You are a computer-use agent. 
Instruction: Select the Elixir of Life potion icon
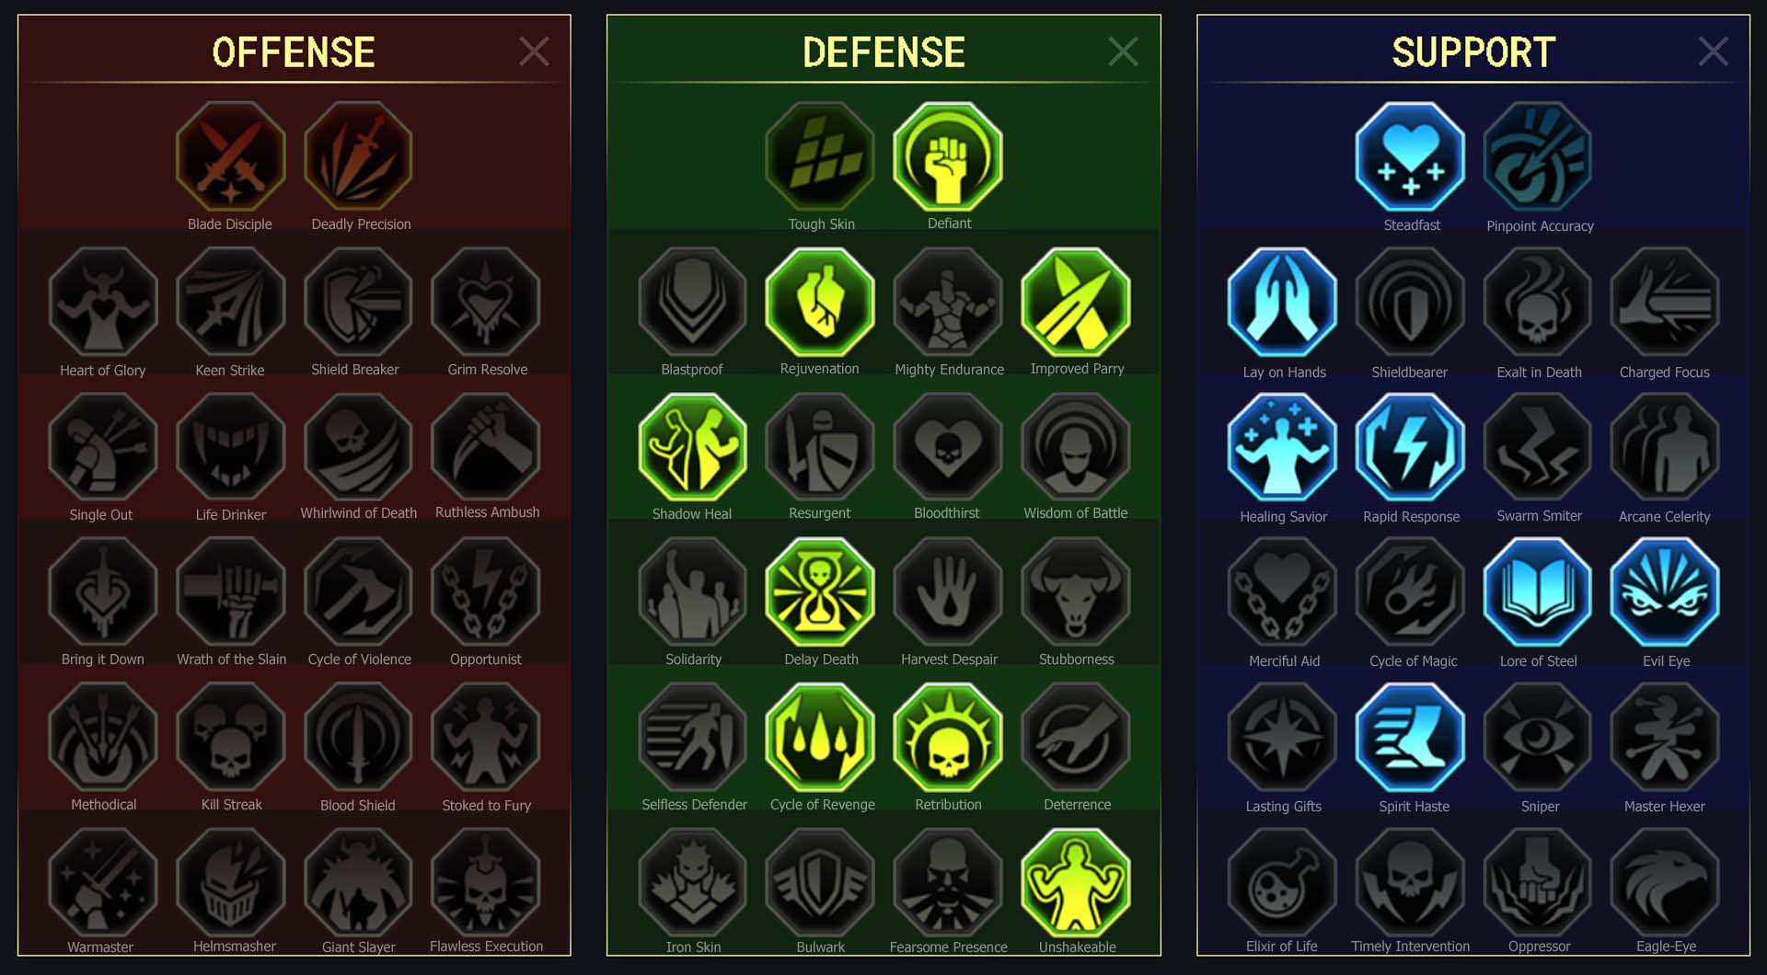click(1282, 882)
